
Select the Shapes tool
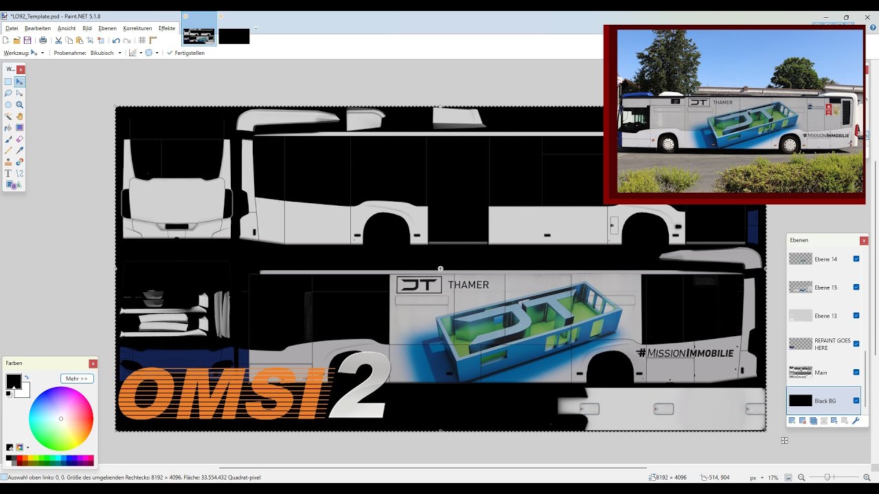click(x=12, y=185)
